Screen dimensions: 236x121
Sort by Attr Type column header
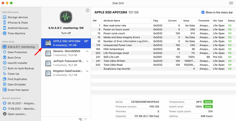point(219,21)
